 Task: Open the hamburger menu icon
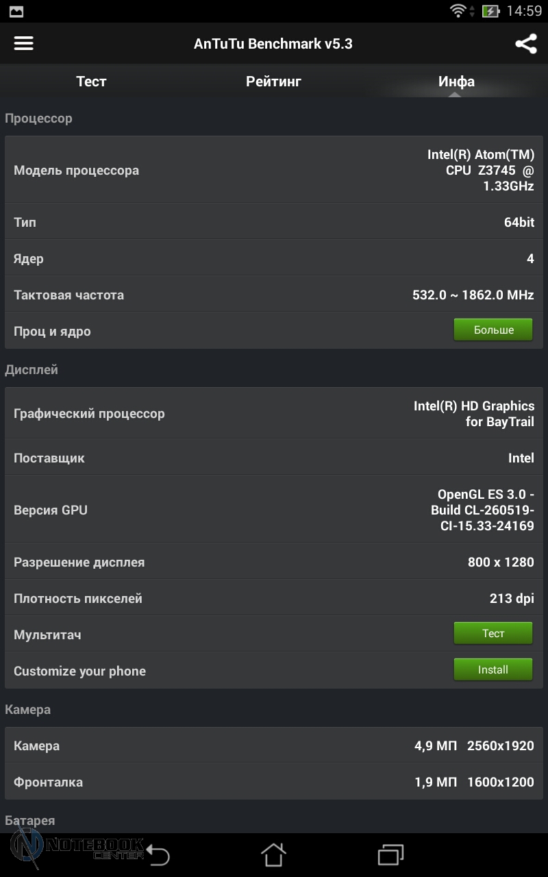pos(24,43)
